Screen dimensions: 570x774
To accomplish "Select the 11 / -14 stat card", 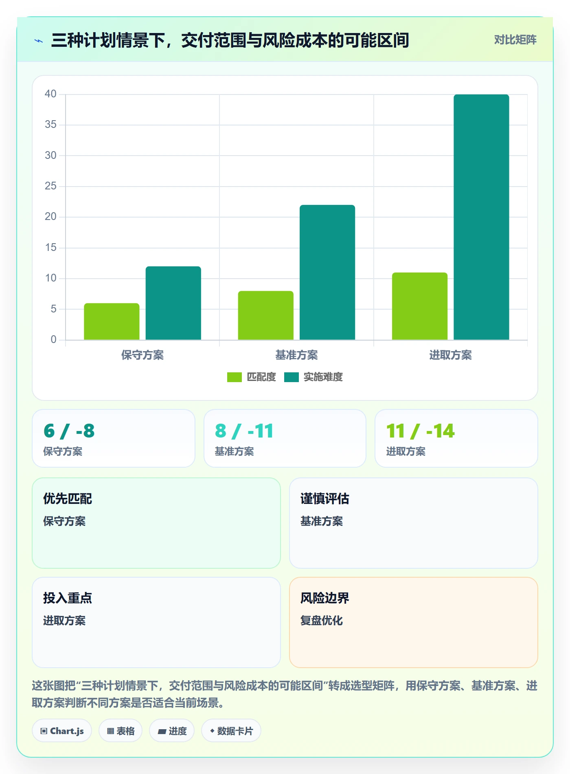I will pos(456,438).
